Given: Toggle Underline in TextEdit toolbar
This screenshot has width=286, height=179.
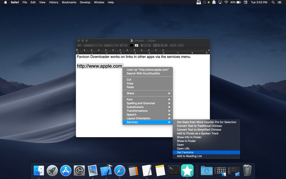Looking at the screenshot, I should 150,45.
